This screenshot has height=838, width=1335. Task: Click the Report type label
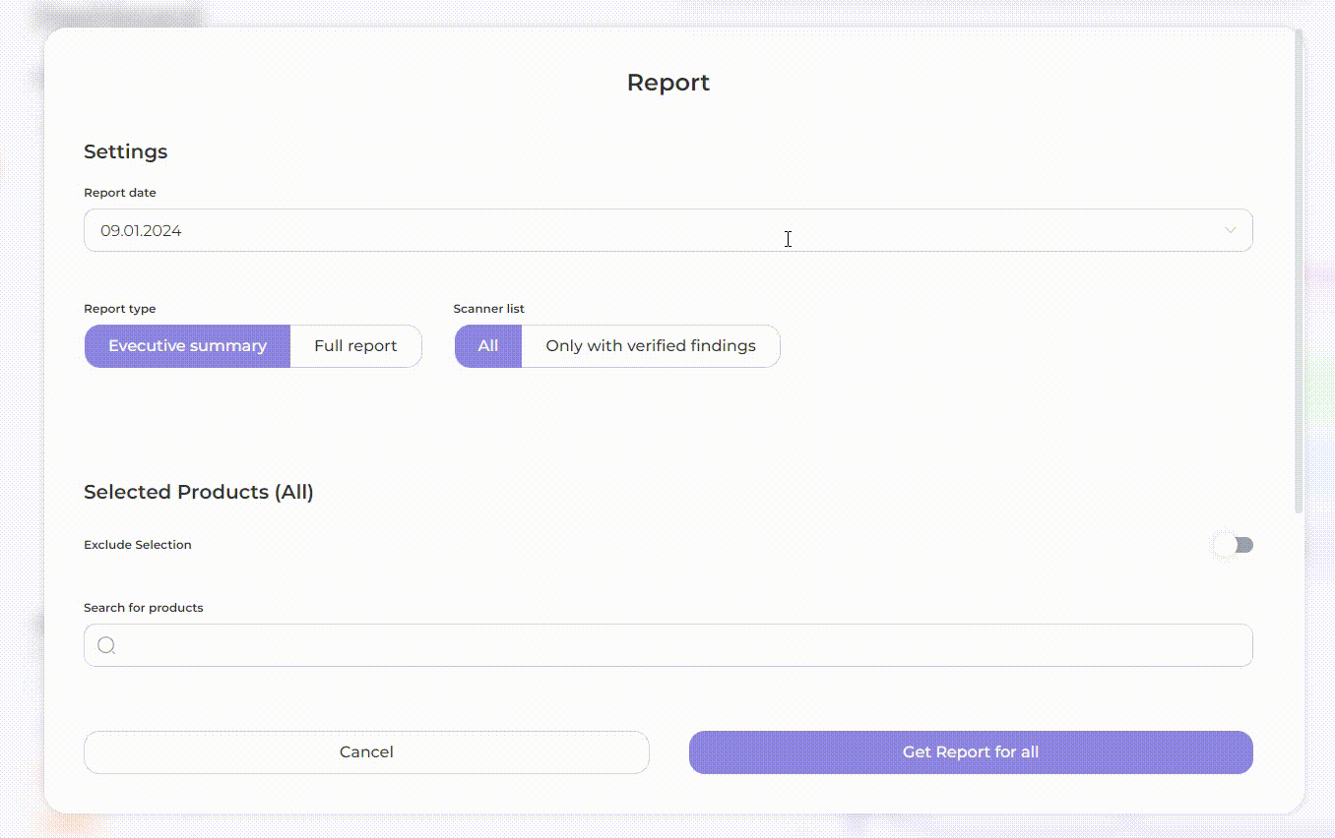pos(119,309)
